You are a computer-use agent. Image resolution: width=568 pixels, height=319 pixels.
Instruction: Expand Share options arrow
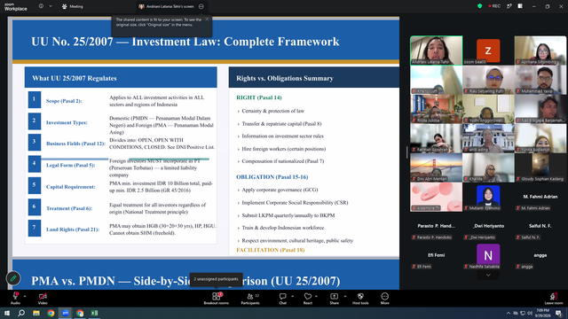(345, 296)
